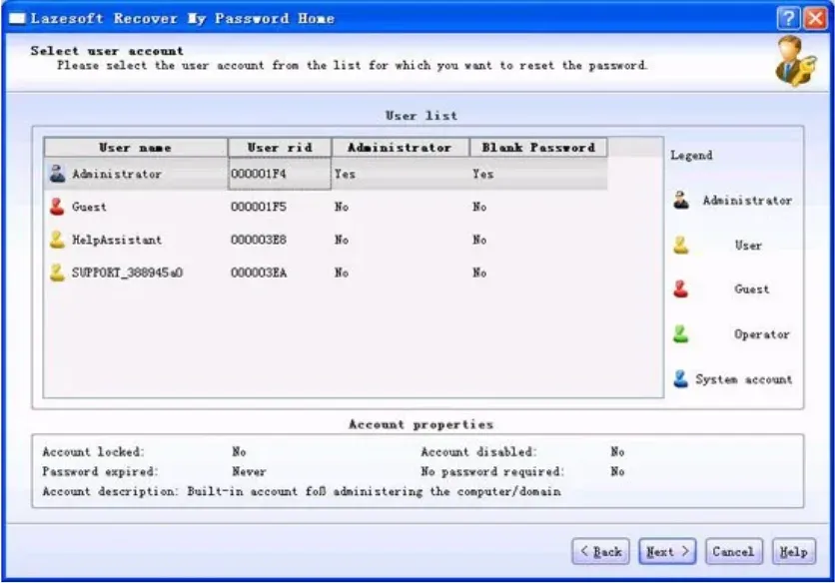Click the Administrator icon in the legend
Screen dimensions: 835x583
coord(681,201)
